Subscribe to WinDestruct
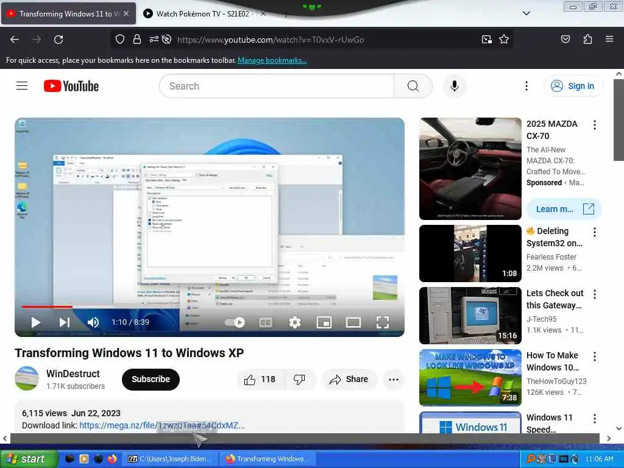 (151, 379)
